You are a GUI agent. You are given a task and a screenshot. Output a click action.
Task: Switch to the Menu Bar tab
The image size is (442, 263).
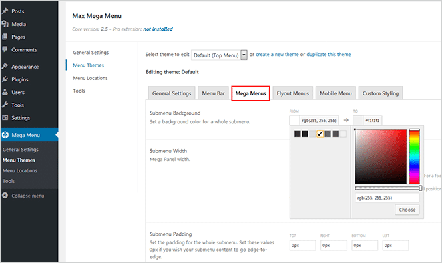pyautogui.click(x=213, y=93)
